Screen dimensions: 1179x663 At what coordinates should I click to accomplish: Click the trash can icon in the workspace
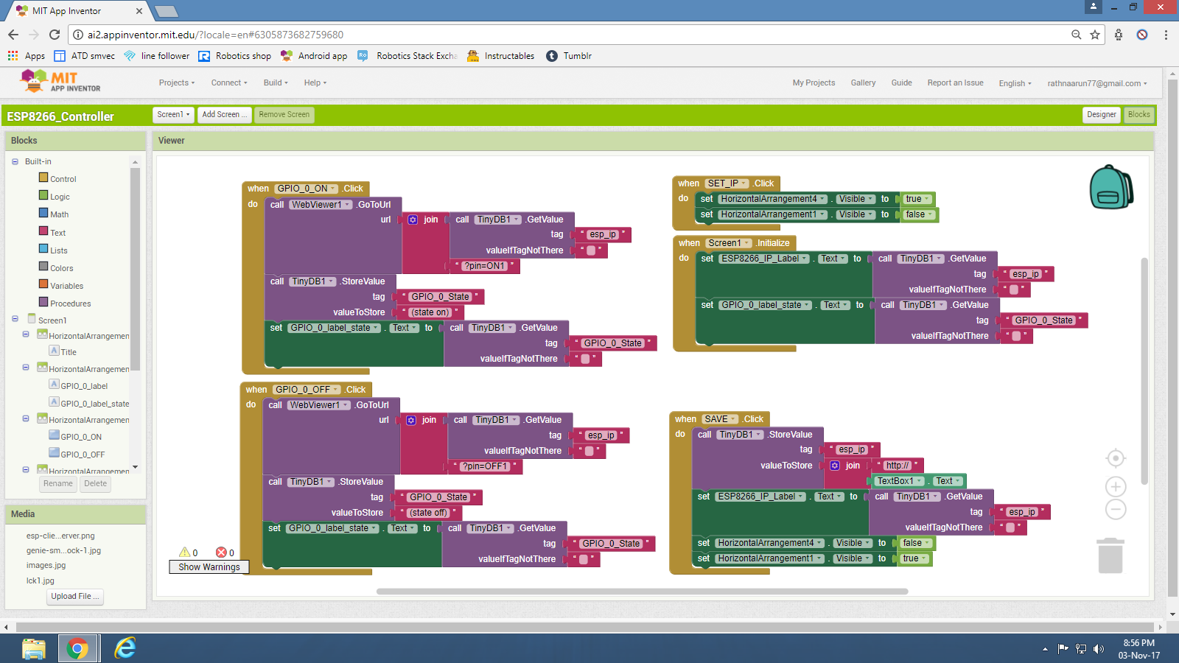pos(1110,555)
